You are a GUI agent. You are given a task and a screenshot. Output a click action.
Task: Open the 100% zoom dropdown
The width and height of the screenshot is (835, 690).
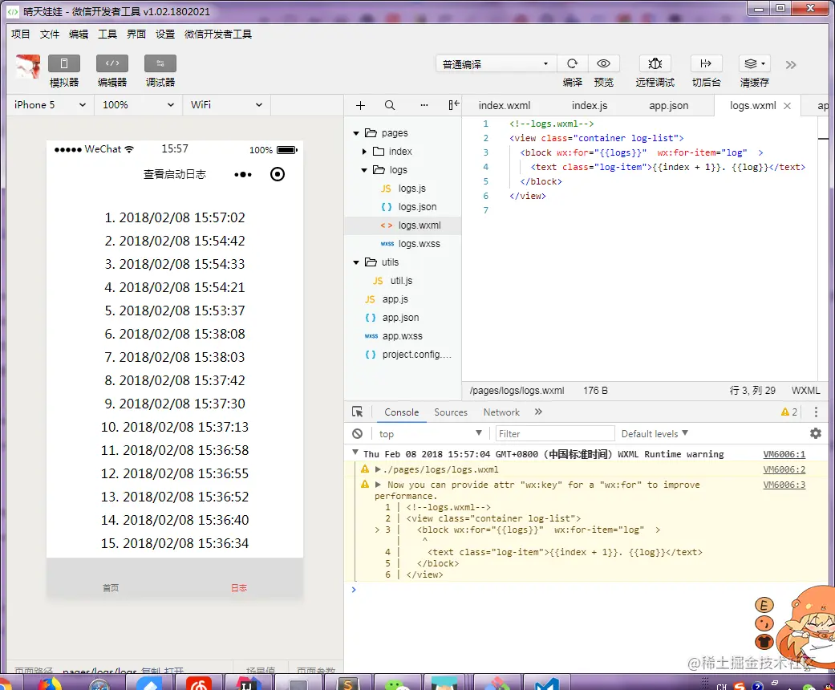[139, 105]
